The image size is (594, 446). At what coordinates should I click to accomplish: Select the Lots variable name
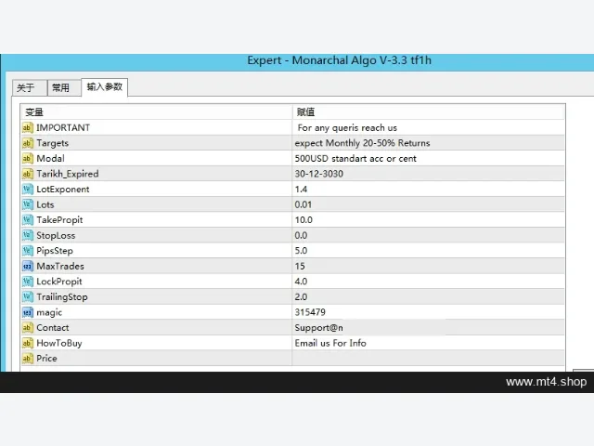tap(45, 204)
